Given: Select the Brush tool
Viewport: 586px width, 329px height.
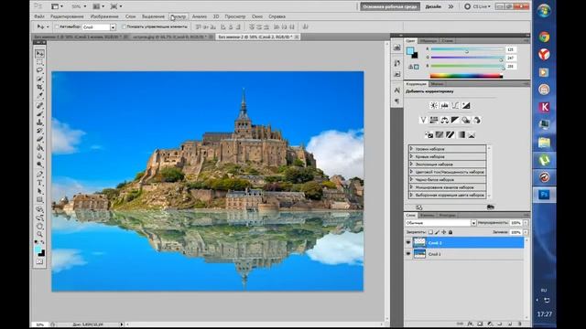Looking at the screenshot, I should [39, 113].
